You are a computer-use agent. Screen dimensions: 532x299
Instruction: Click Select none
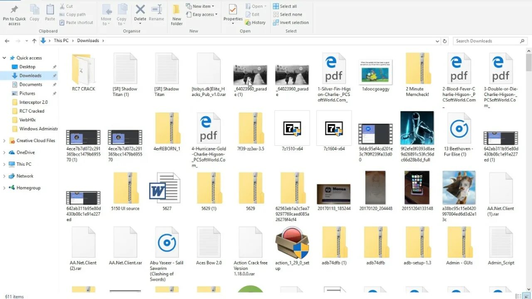point(288,15)
